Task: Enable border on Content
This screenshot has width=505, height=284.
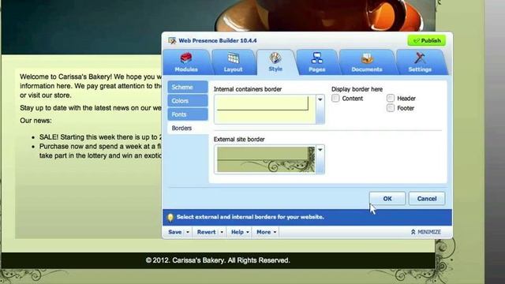Action: [x=335, y=98]
